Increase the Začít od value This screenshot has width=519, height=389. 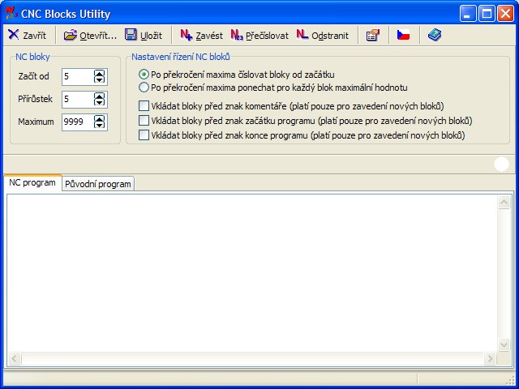[x=99, y=73]
